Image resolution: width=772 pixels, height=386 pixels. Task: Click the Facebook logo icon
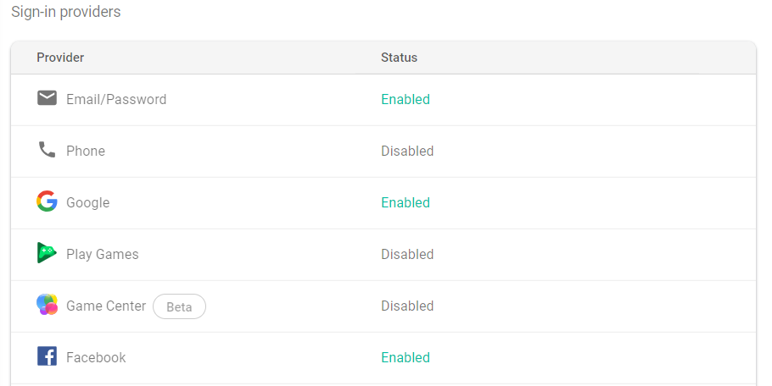pyautogui.click(x=47, y=356)
